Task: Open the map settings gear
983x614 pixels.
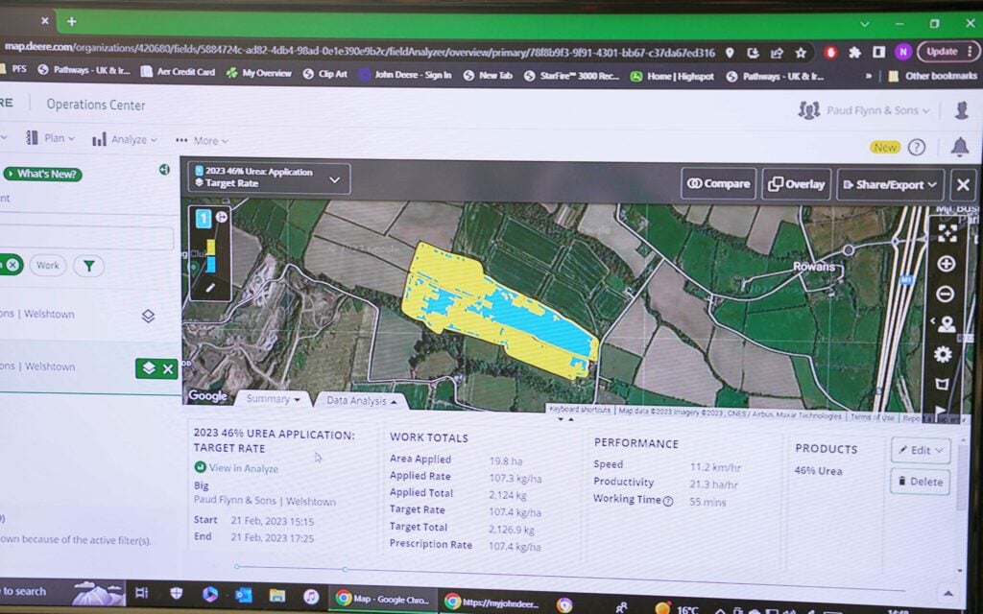Action: click(x=944, y=353)
